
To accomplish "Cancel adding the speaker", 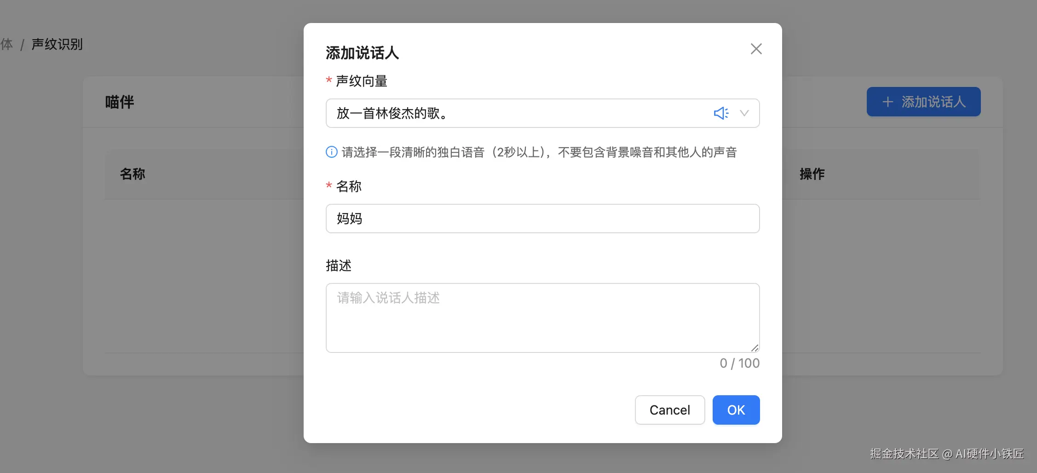I will [x=669, y=410].
